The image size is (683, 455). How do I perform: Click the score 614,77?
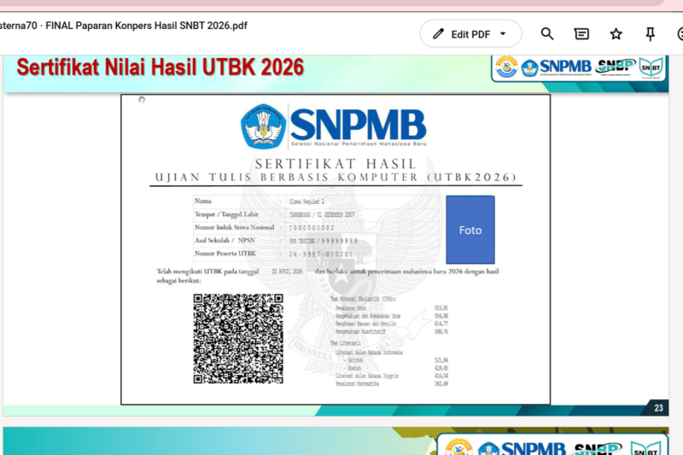point(441,324)
